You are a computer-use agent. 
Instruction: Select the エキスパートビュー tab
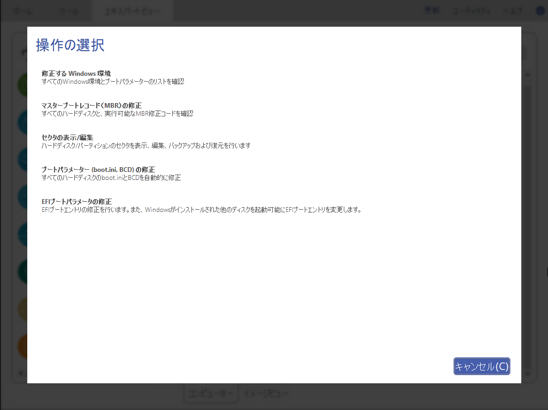coord(133,11)
